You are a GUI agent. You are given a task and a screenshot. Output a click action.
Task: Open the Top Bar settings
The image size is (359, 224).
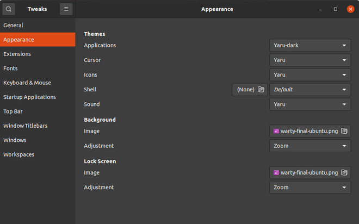tap(13, 111)
